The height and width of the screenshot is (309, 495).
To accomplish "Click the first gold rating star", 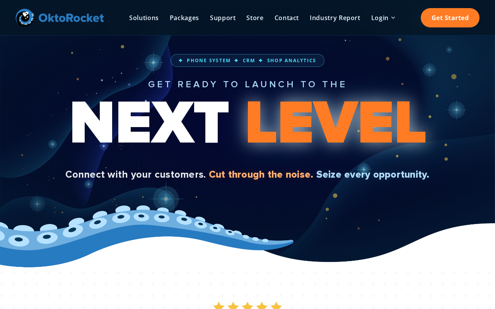I will (219, 306).
